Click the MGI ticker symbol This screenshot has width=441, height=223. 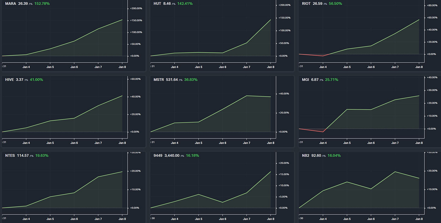pyautogui.click(x=305, y=80)
